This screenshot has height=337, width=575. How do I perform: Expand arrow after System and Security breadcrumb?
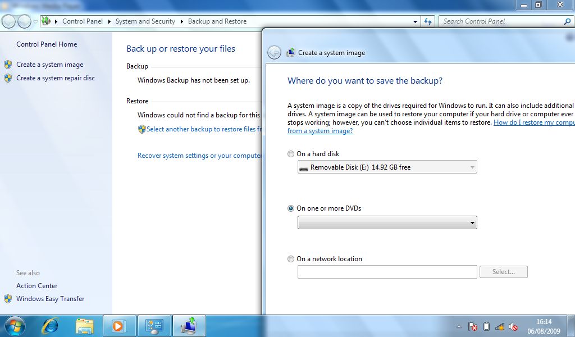(x=181, y=22)
